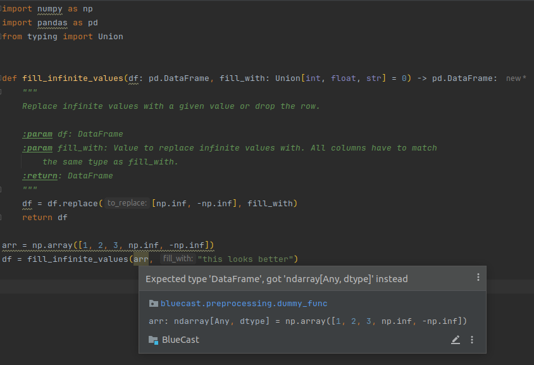Open the bluecast.preprocessing.dummy_func link
This screenshot has width=534, height=365.
click(244, 304)
